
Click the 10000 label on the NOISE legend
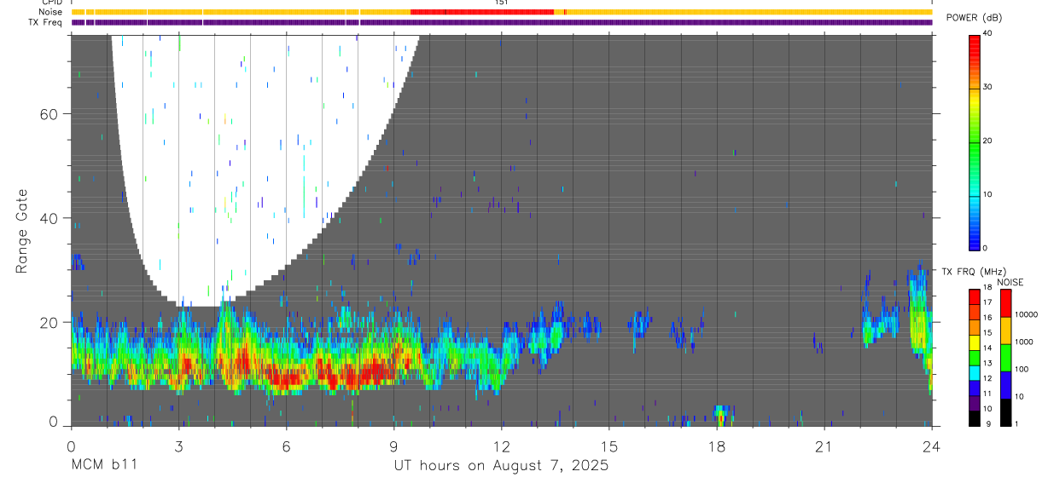1028,314
